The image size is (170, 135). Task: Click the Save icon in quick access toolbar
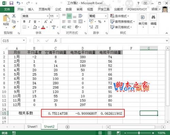click(x=11, y=3)
